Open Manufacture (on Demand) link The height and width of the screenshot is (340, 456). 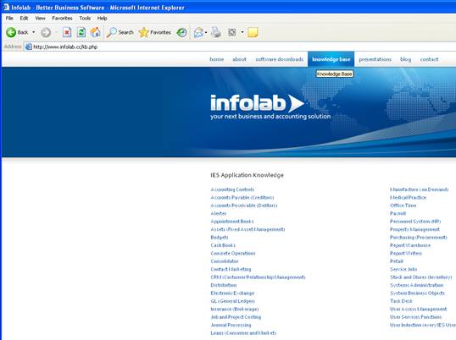[419, 189]
